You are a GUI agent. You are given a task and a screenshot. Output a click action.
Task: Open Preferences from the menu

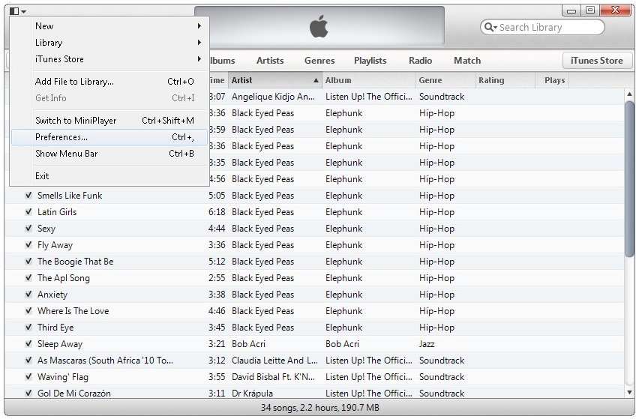pos(109,137)
